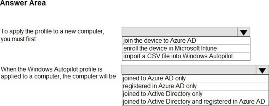This screenshot has width=269, height=106.
Task: Click the gray field of the second combo box
Action: (189, 70)
